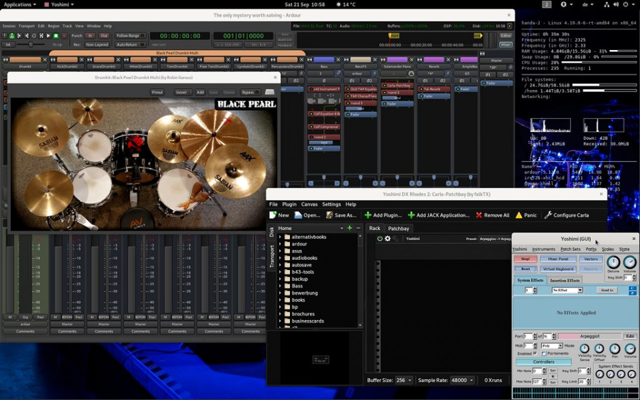This screenshot has height=400, width=640.
Task: Expand the ardour folder in Carla file tree
Action: click(280, 244)
